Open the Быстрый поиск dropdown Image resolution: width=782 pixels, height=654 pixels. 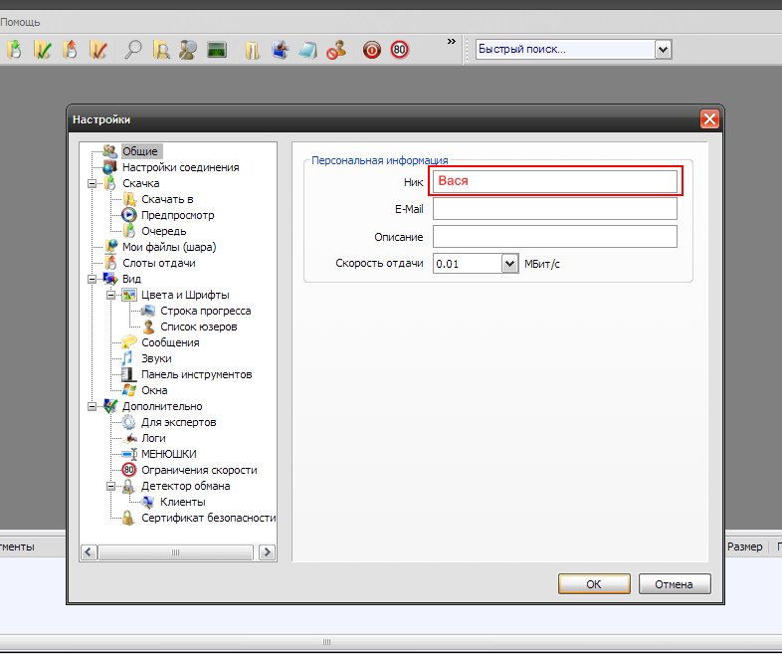point(664,50)
